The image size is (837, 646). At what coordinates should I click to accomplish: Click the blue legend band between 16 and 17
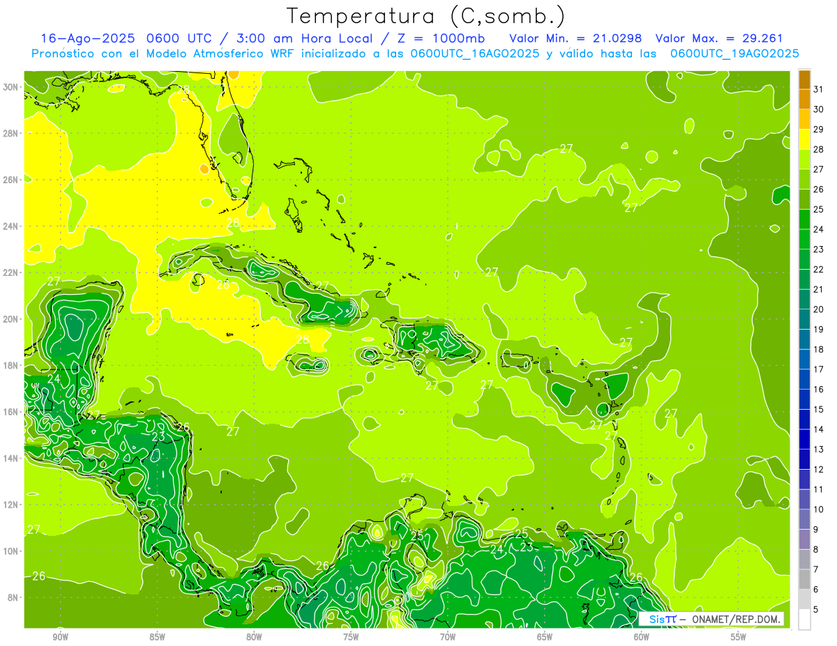point(804,379)
